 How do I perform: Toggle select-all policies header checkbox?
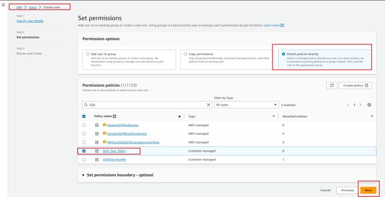click(x=84, y=117)
